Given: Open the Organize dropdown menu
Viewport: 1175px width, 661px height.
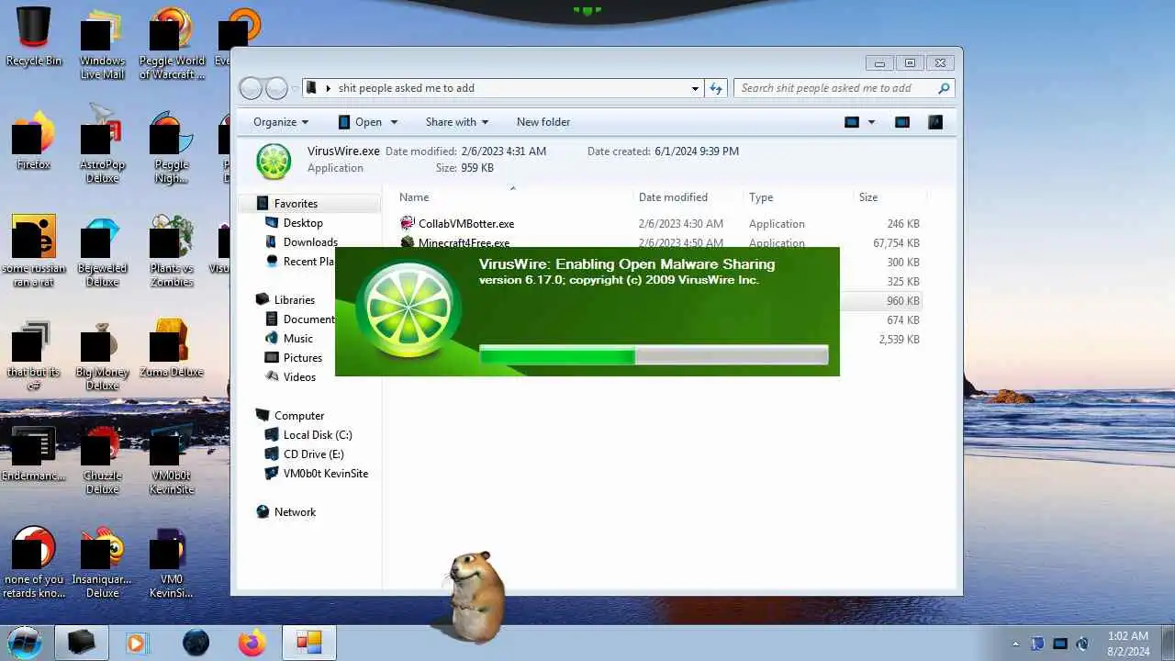Looking at the screenshot, I should pos(281,121).
